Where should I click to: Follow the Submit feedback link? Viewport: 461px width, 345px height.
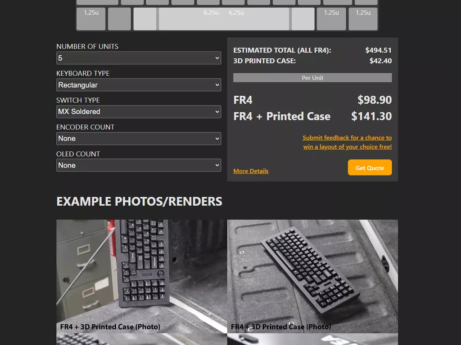pyautogui.click(x=347, y=142)
